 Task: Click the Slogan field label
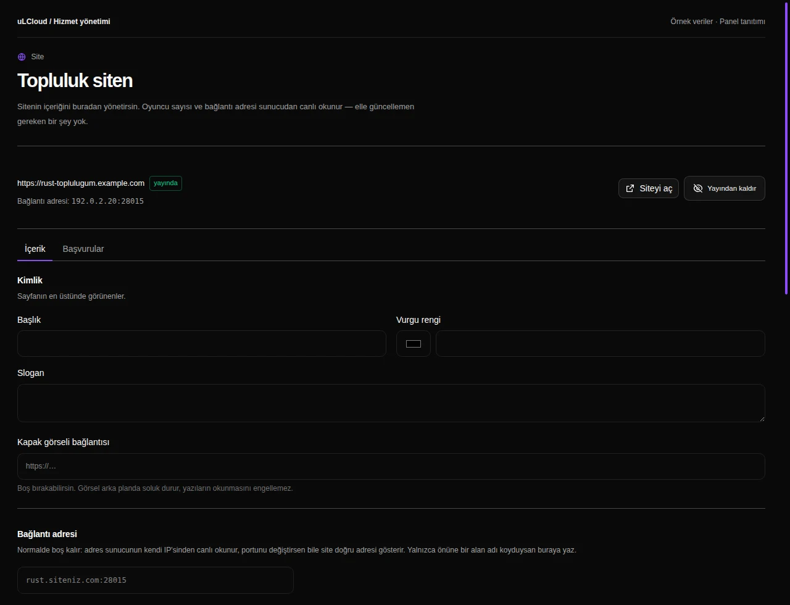pos(31,373)
